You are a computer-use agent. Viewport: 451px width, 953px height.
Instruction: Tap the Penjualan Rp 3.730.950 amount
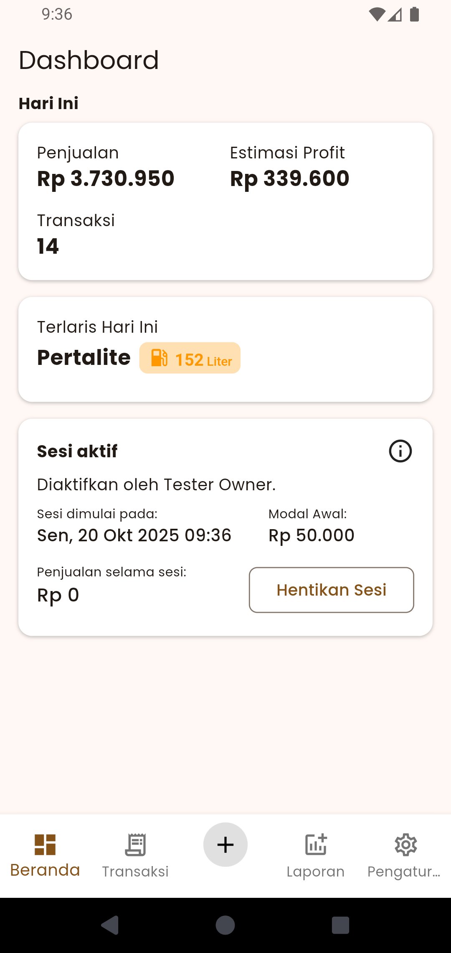[x=106, y=178]
